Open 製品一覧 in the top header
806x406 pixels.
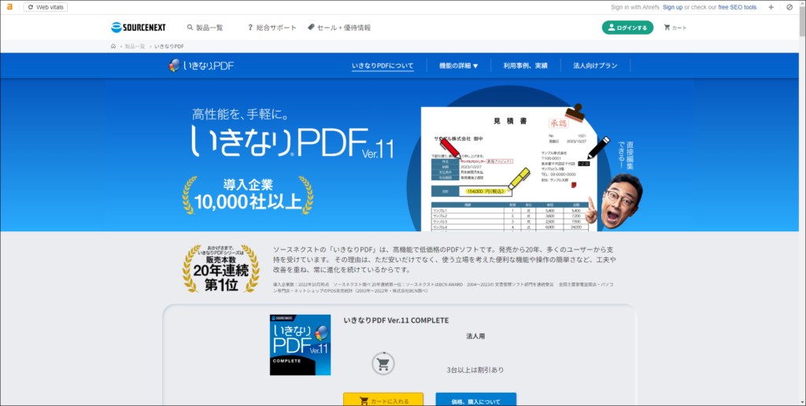click(205, 28)
